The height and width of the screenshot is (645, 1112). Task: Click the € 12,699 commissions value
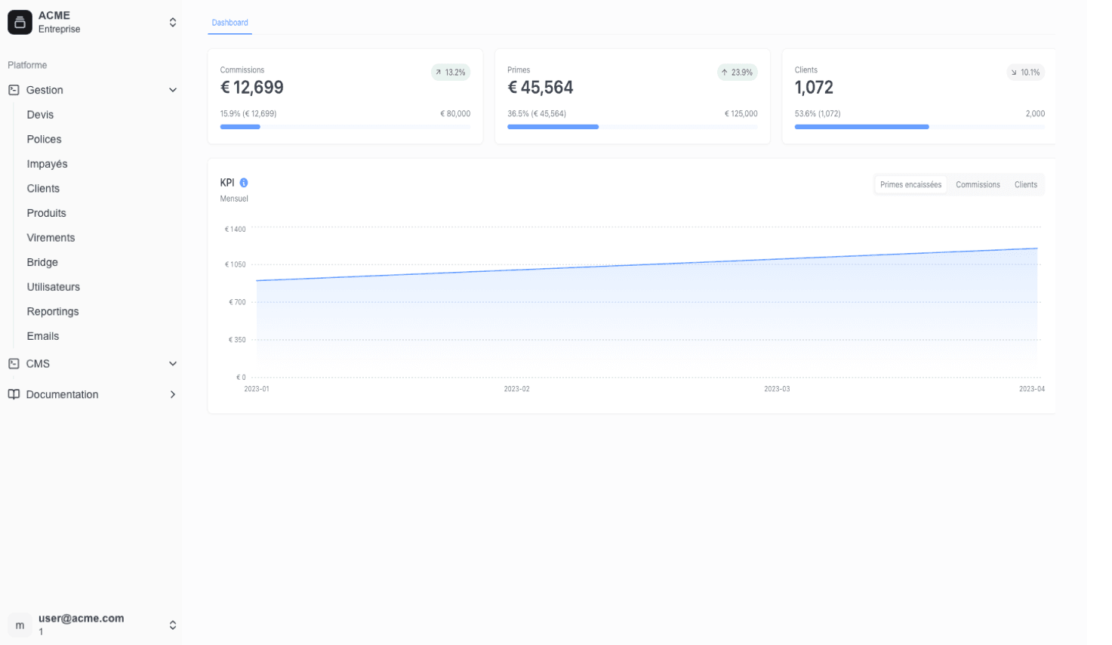tap(251, 88)
